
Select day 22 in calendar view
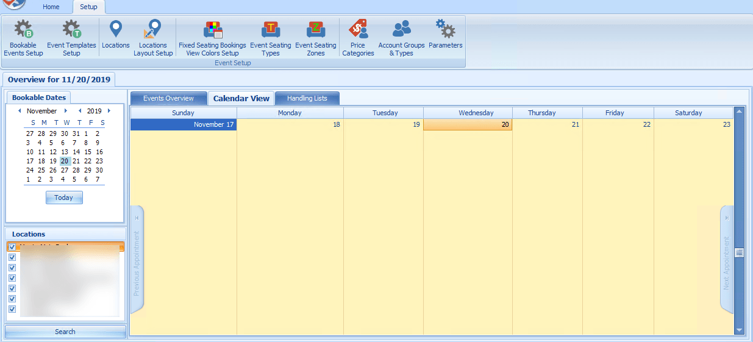[x=618, y=124]
